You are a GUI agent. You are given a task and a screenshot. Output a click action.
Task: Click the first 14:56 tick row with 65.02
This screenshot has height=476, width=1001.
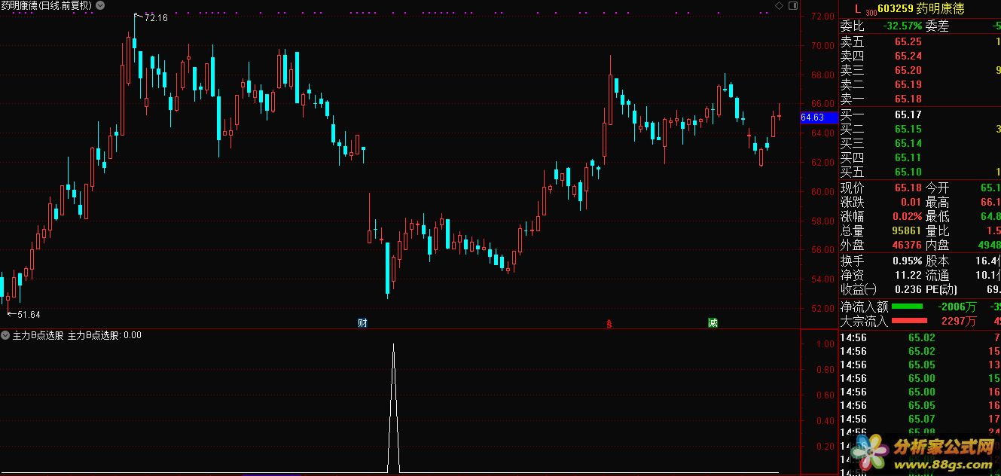tap(920, 337)
